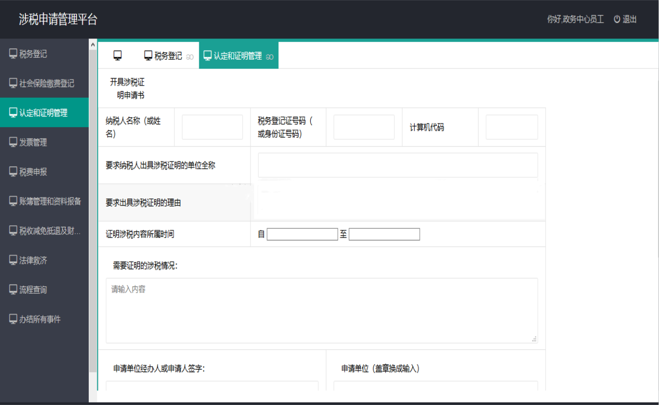Click the 你好,政务中心员工 greeting
Image resolution: width=659 pixels, height=405 pixels.
click(575, 19)
